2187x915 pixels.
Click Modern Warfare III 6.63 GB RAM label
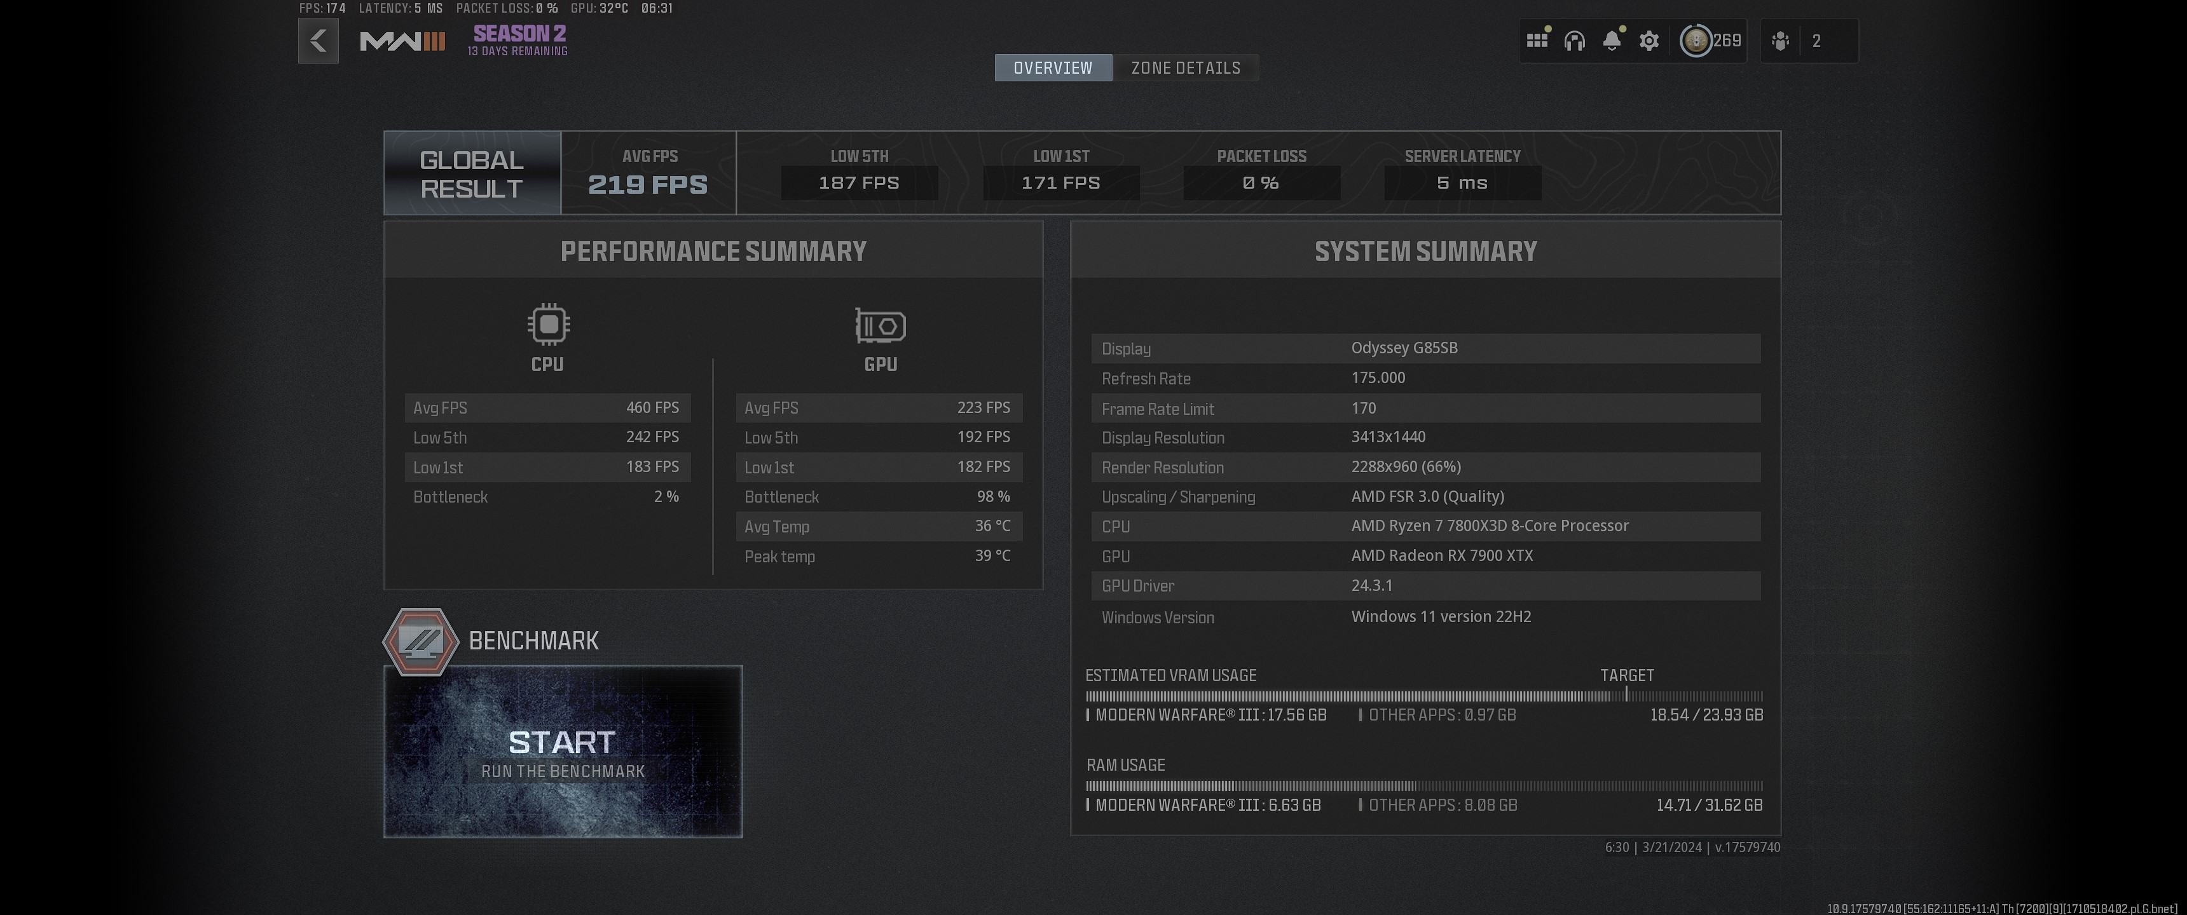(1204, 806)
